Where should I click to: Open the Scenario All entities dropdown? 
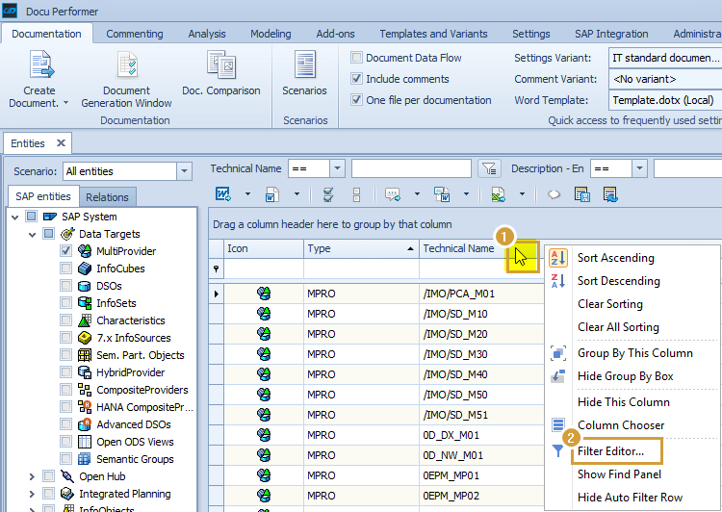point(184,171)
